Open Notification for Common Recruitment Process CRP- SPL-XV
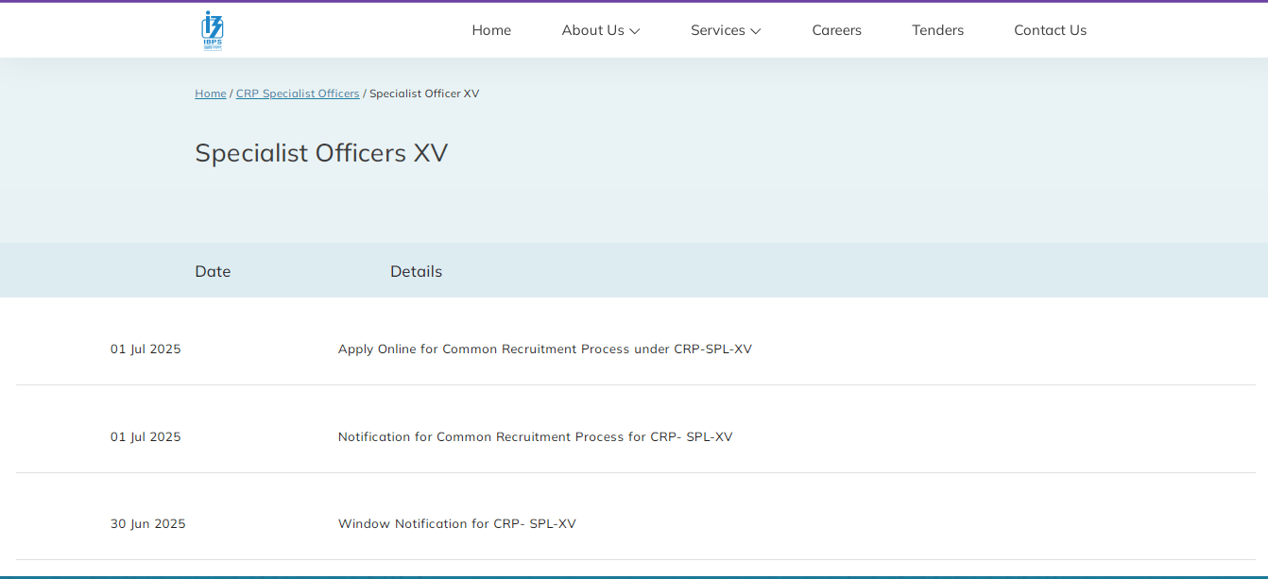This screenshot has height=579, width=1268. click(536, 437)
